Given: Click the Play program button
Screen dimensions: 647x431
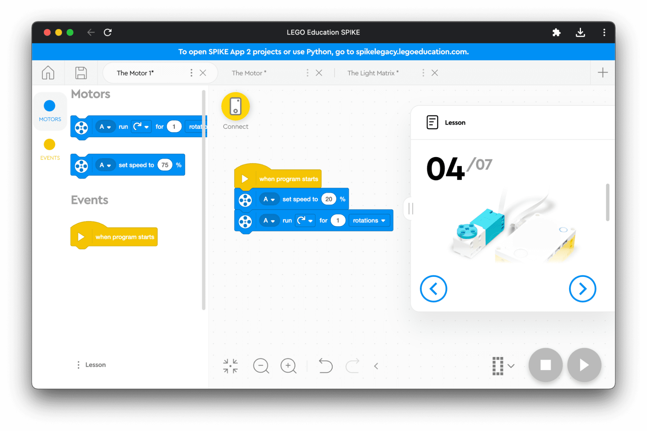Looking at the screenshot, I should (x=583, y=365).
